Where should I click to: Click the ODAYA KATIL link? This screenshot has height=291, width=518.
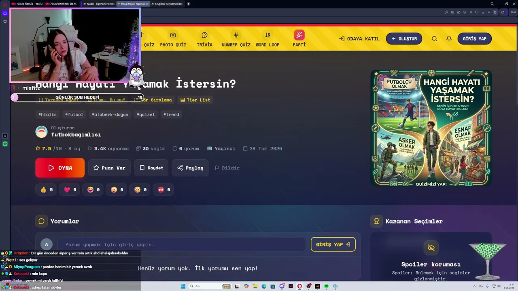click(x=359, y=39)
